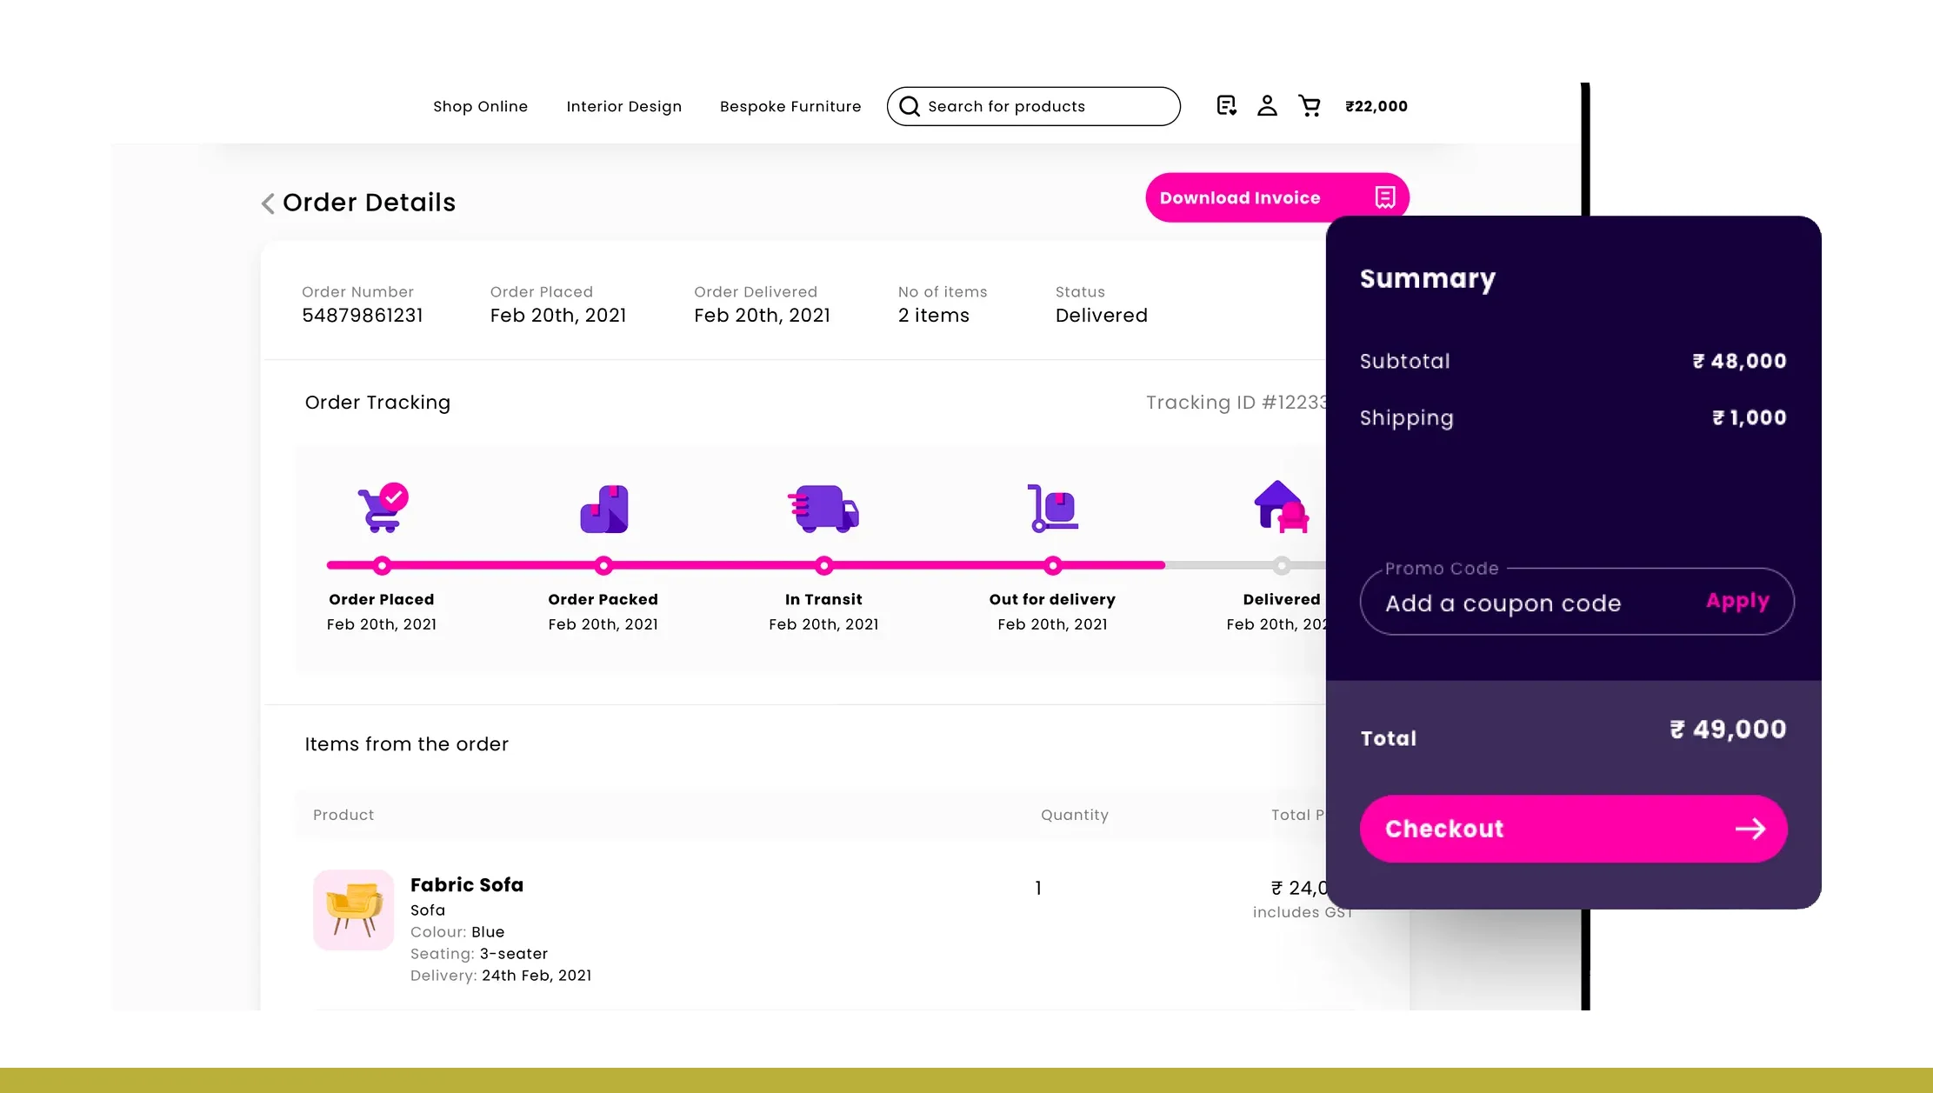Click the In Transit marker on the tracking progress bar
1933x1093 pixels.
point(824,565)
